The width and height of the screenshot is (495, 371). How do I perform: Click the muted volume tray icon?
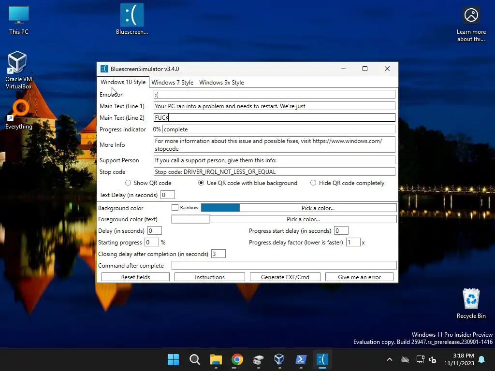[x=433, y=359]
